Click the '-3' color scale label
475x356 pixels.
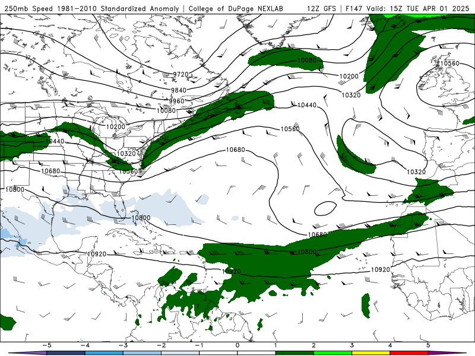(x=123, y=345)
